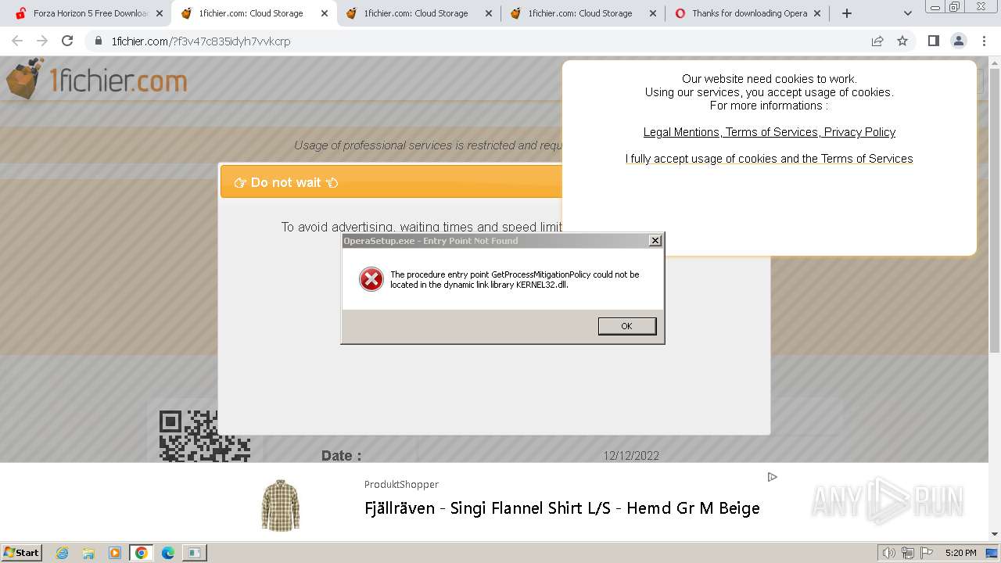Toggle the Chrome side panel
Screen dimensions: 1001x563
(933, 41)
